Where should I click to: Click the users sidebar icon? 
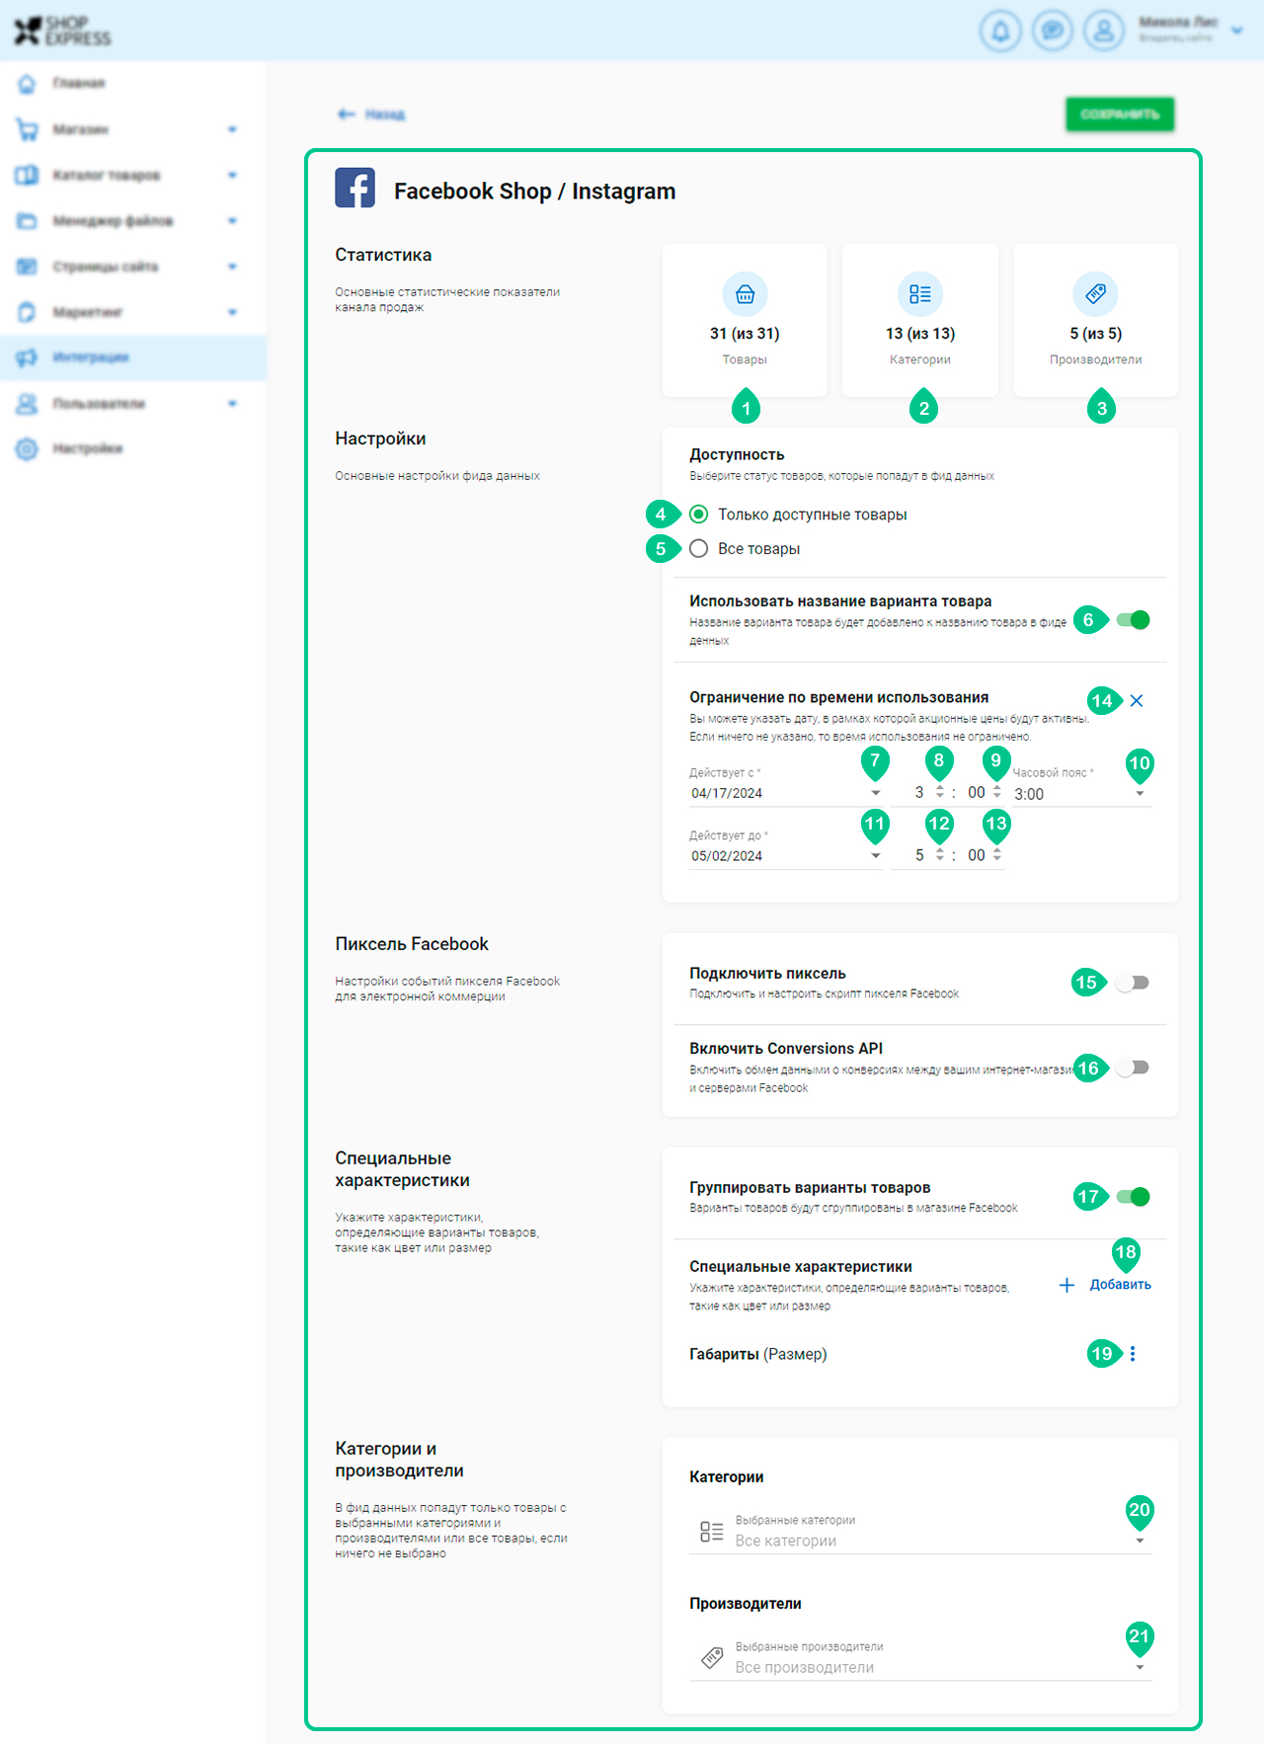[28, 403]
